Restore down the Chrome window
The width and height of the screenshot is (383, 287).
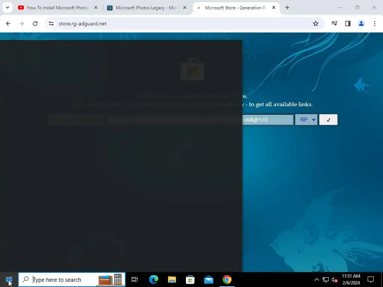[357, 8]
